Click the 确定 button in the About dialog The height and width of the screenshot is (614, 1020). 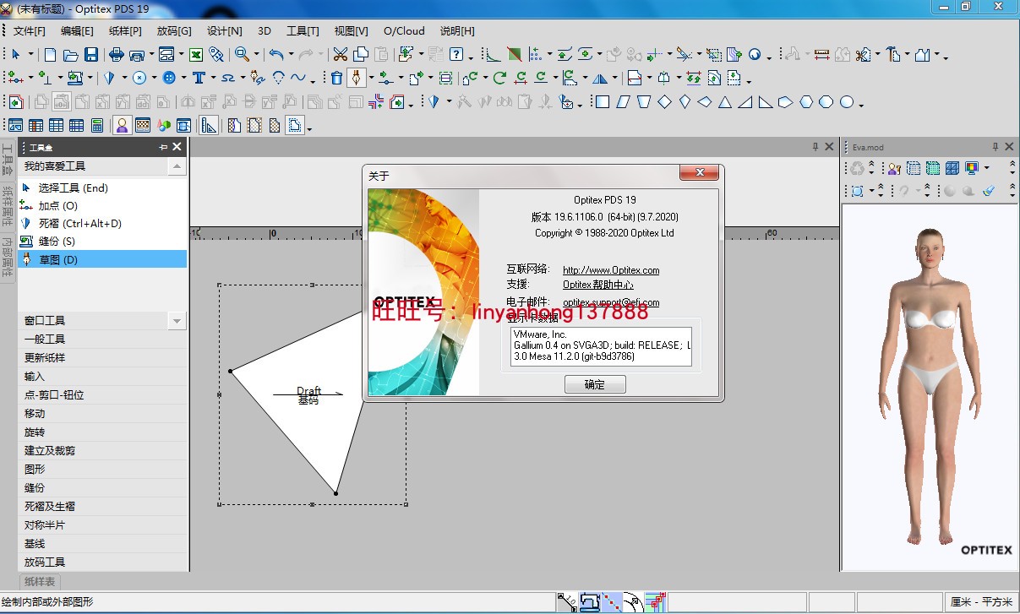(x=594, y=383)
